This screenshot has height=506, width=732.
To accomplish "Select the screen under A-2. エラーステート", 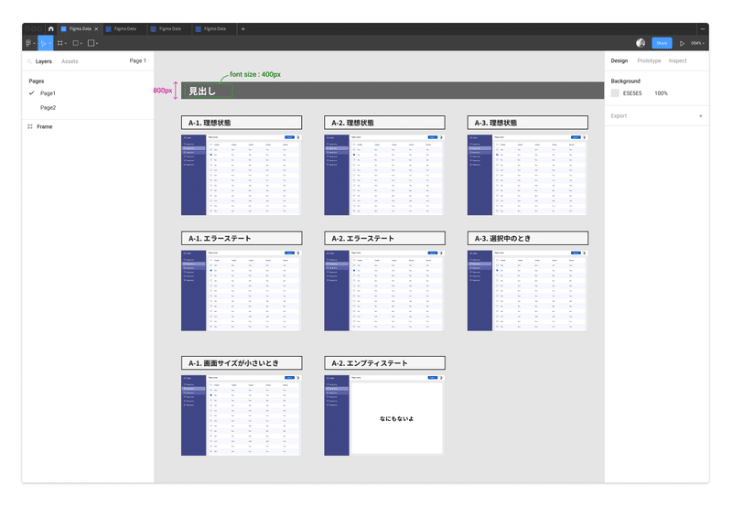I will click(384, 291).
